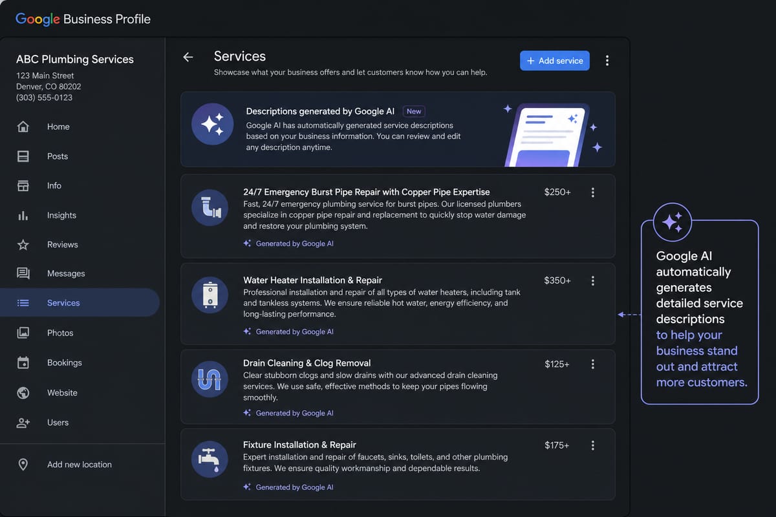The image size is (776, 517).
Task: Click the location pin icon for Add new location
Action: [23, 465]
